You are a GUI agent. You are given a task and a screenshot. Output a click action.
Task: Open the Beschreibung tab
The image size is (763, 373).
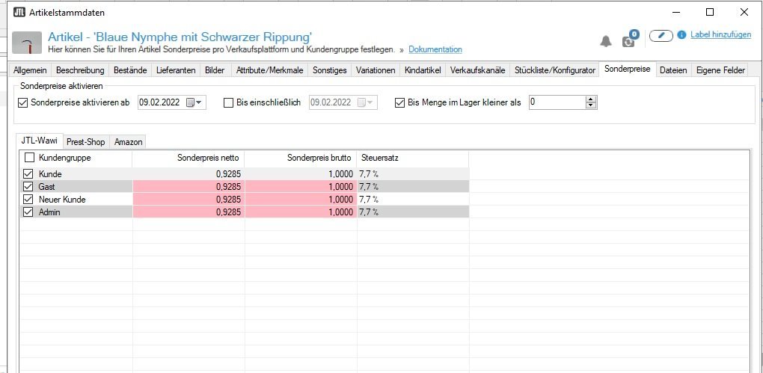(80, 70)
